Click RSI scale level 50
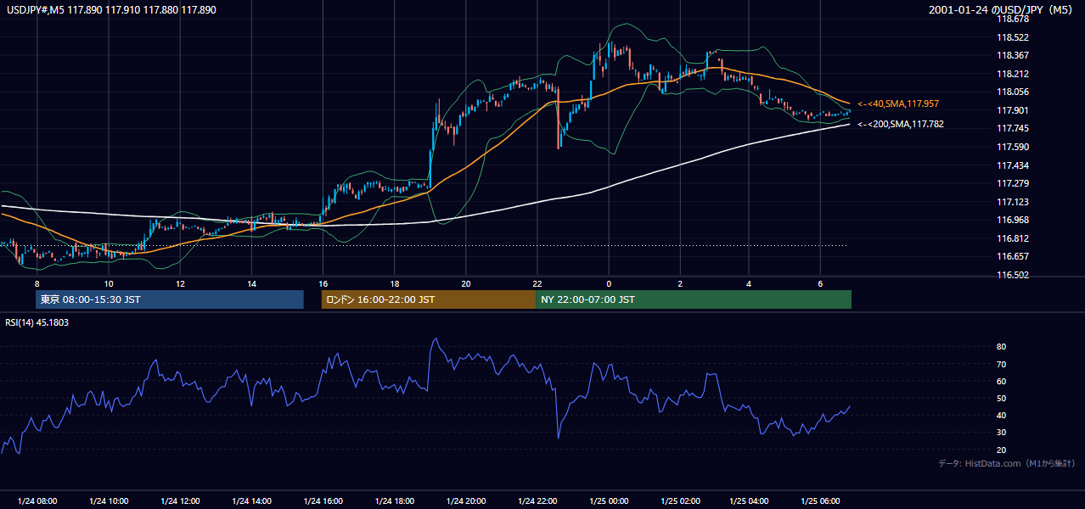The width and height of the screenshot is (1085, 509). (1002, 398)
